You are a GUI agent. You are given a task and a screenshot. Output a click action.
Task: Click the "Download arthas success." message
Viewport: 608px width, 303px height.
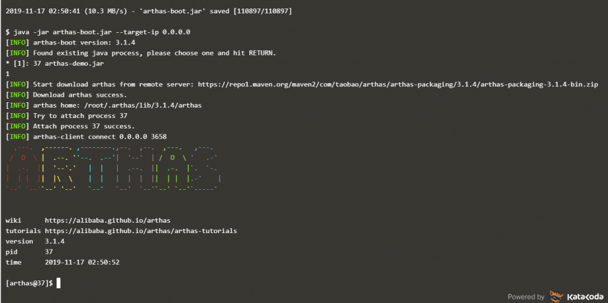pyautogui.click(x=80, y=94)
